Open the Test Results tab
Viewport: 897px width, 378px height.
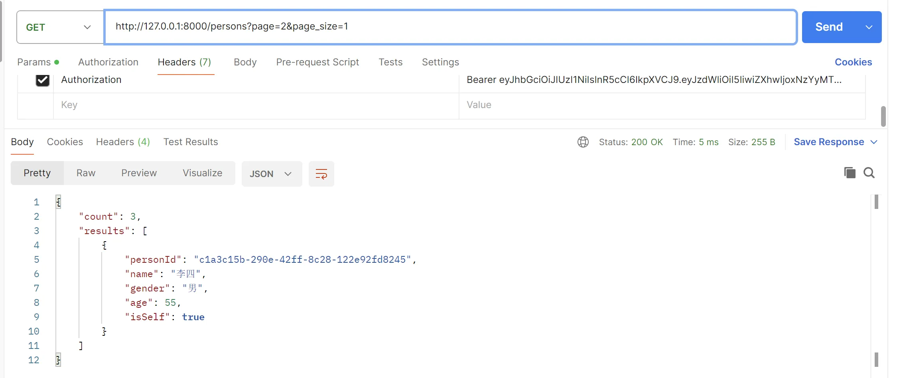(191, 142)
